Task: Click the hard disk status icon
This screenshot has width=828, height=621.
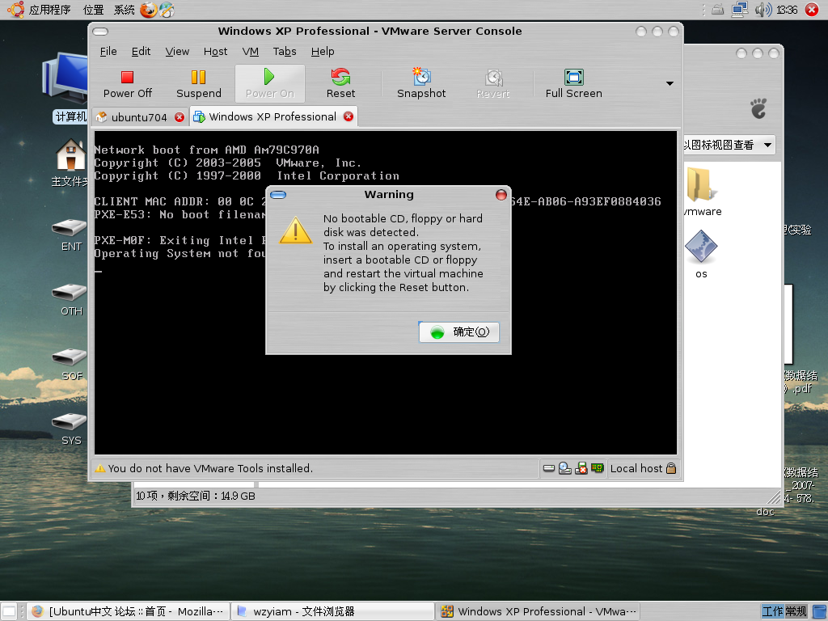Action: coord(549,468)
